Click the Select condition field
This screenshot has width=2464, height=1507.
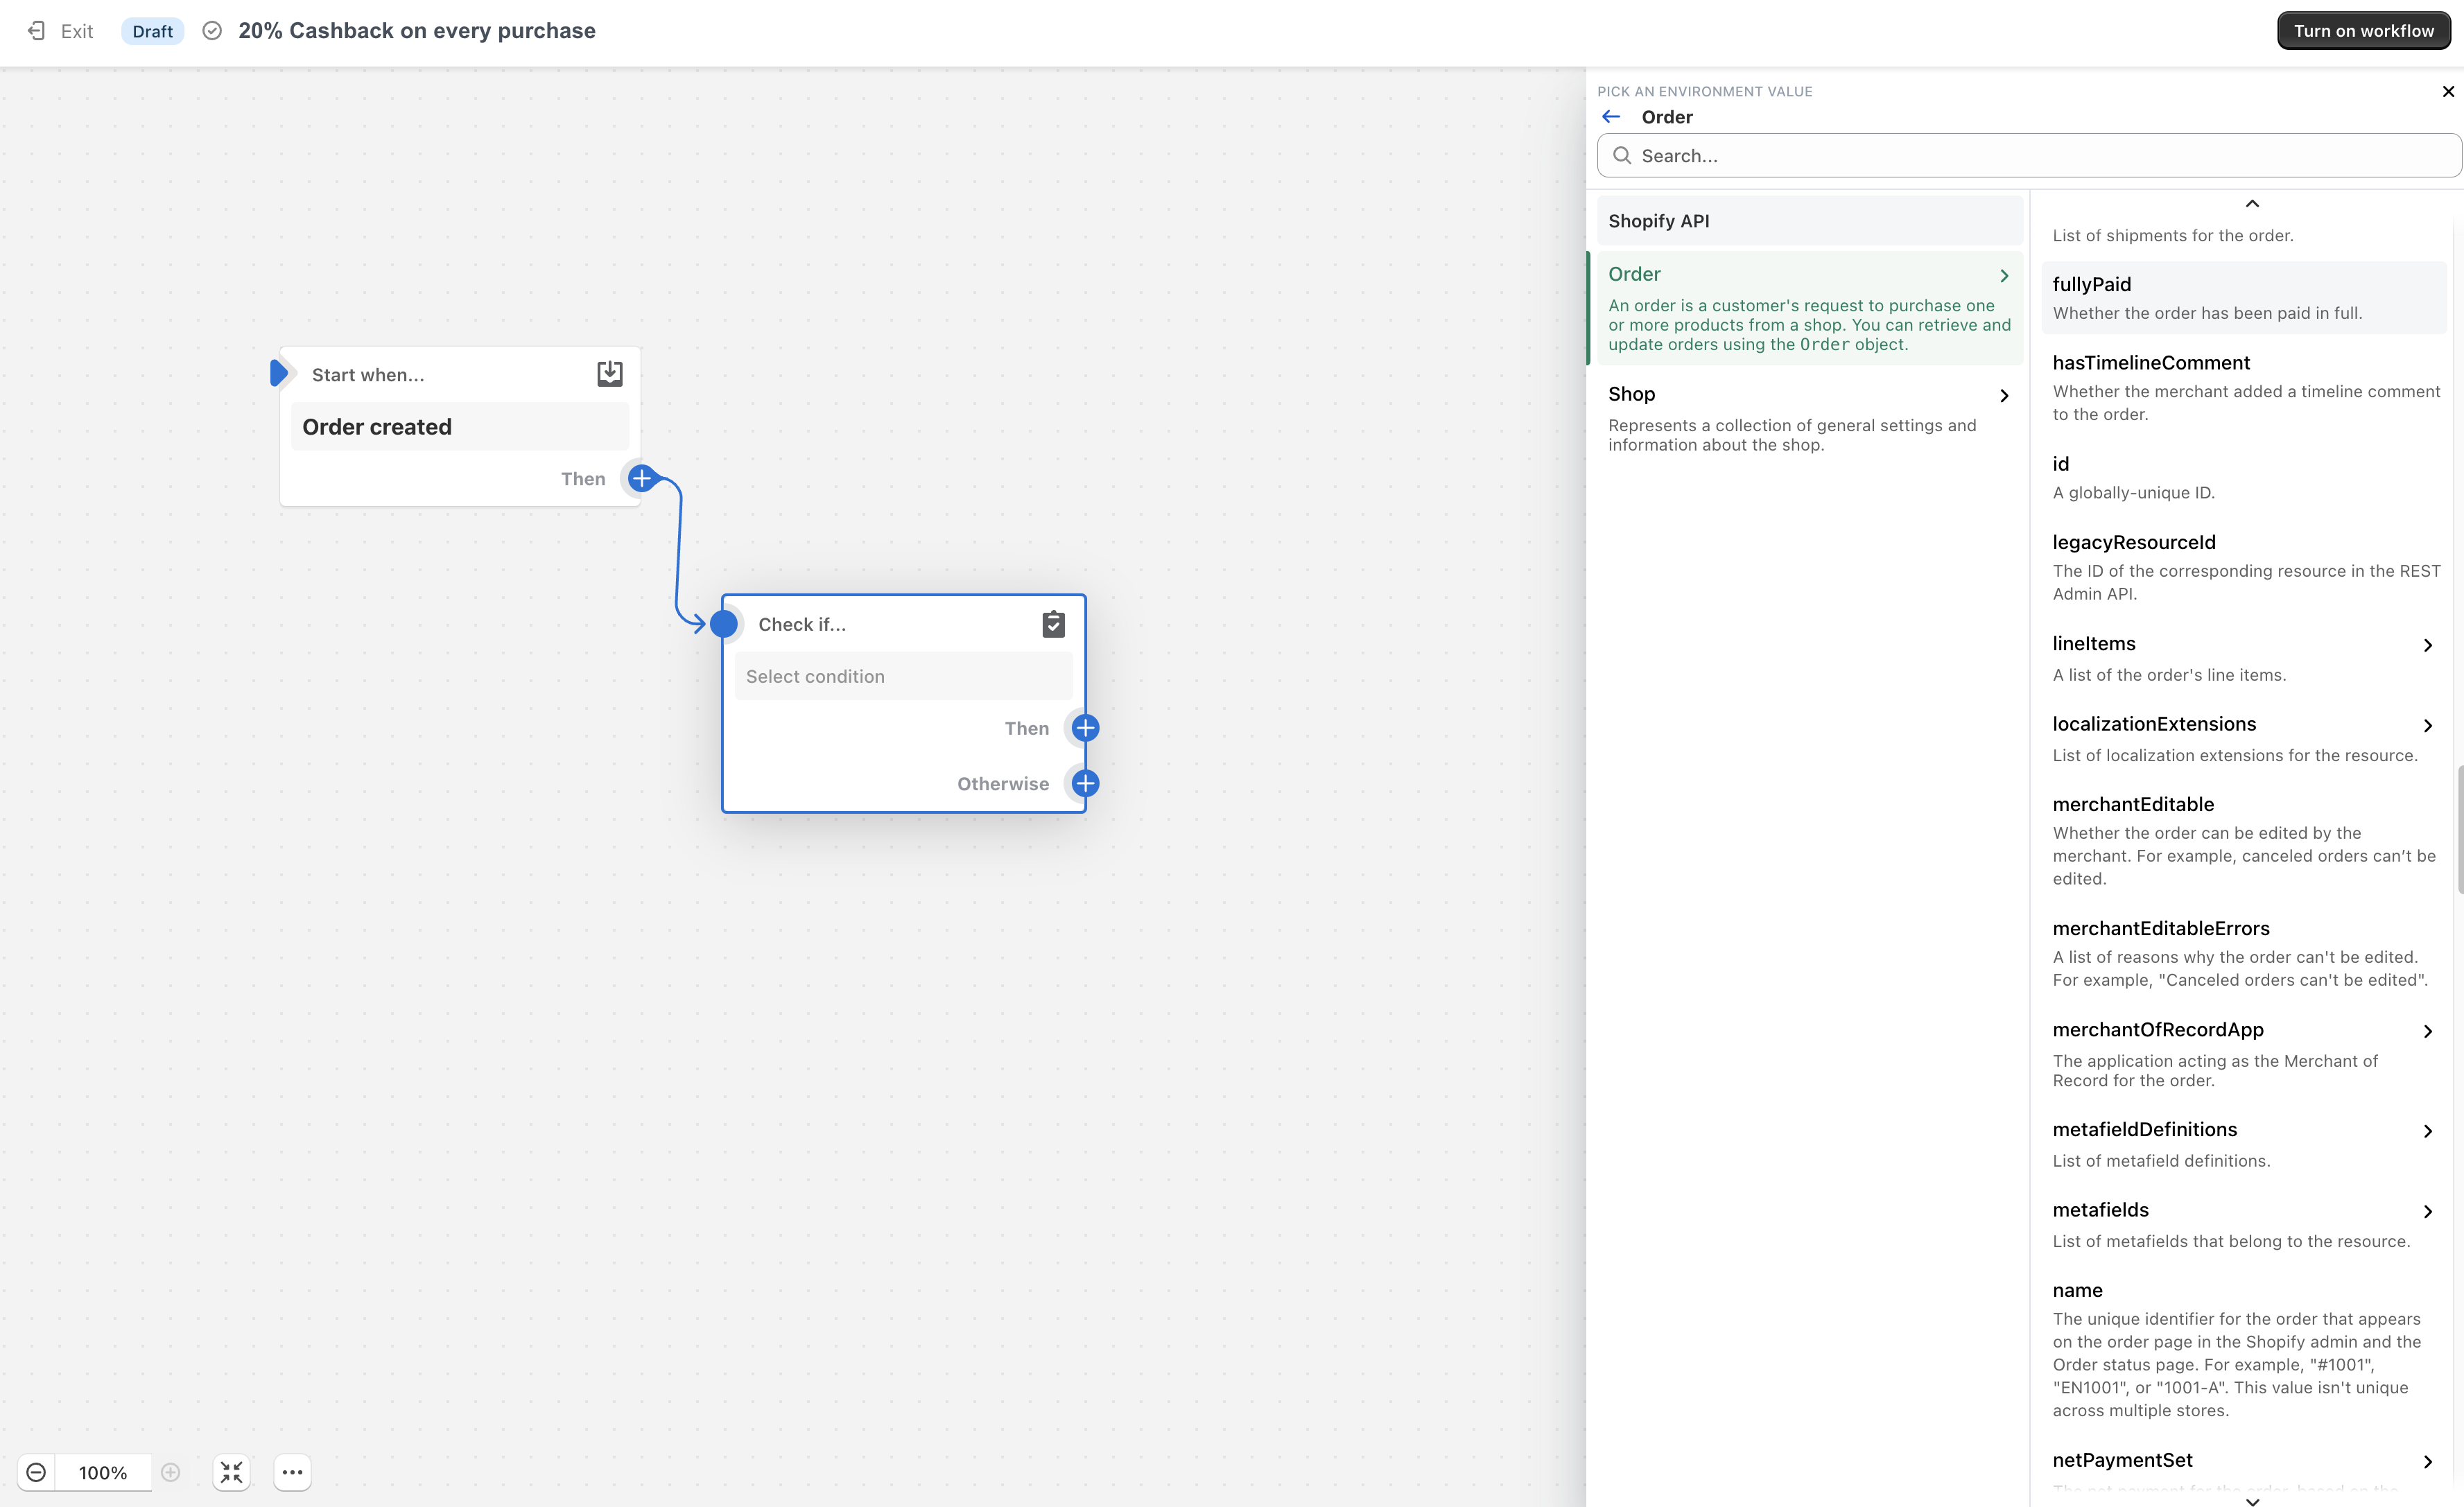point(902,676)
